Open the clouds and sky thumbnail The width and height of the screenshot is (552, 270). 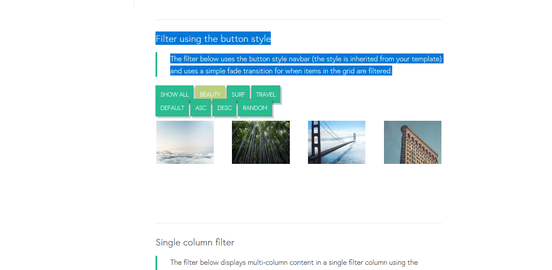pyautogui.click(x=185, y=142)
